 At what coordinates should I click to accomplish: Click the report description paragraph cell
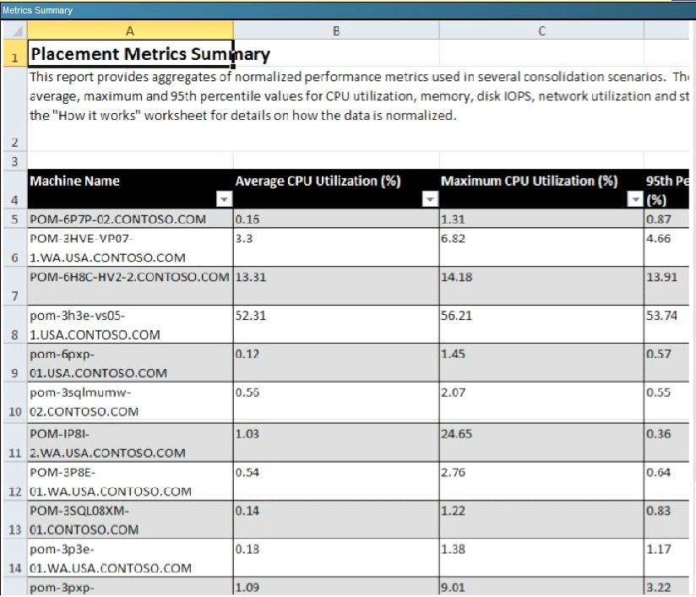(x=358, y=109)
